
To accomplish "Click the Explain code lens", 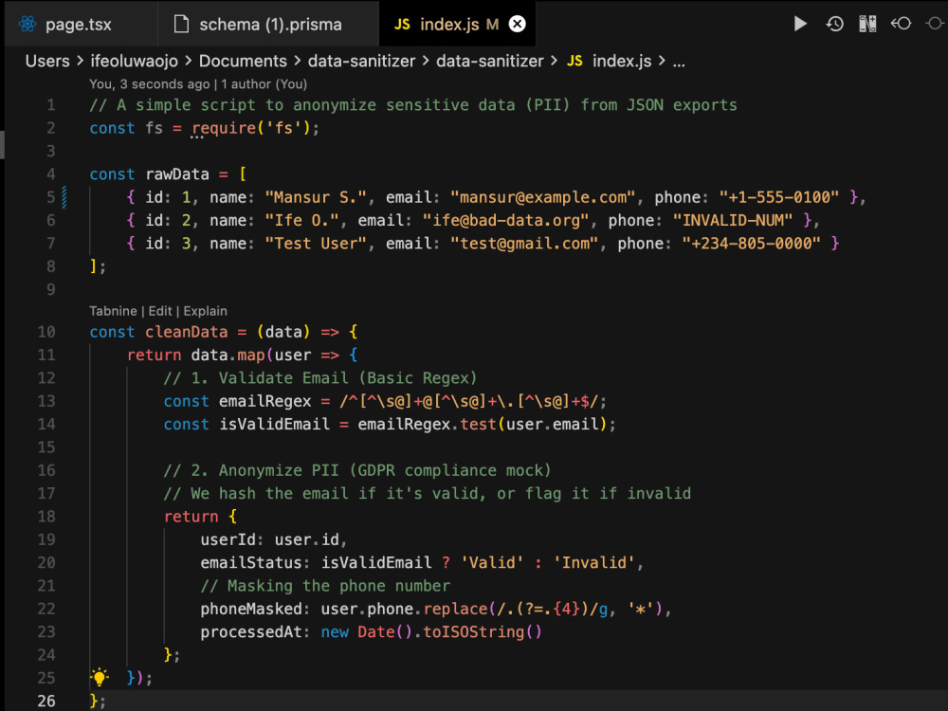I will [206, 311].
